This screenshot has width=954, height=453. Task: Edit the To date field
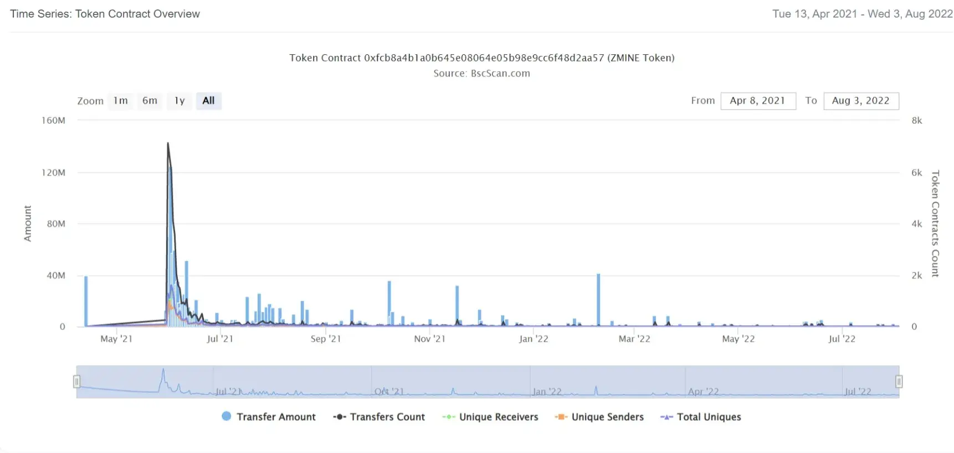861,101
